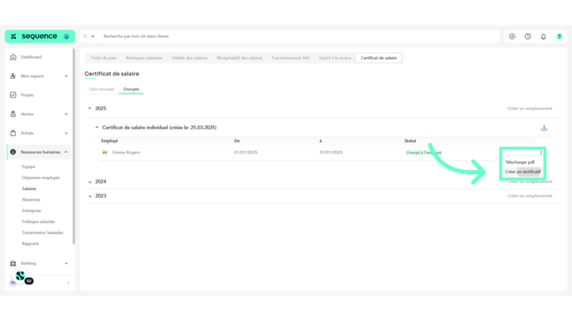This screenshot has height=321, width=572.
Task: Switch to Fiche de paie tab
Action: click(104, 58)
